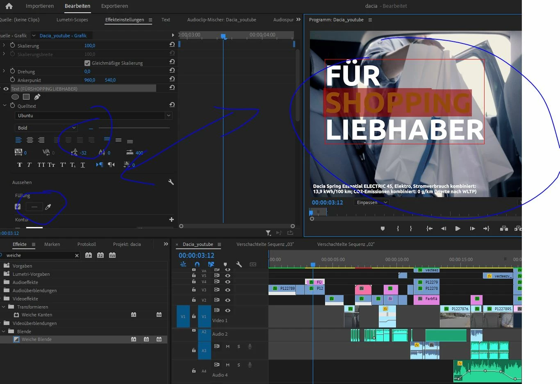Image resolution: width=560 pixels, height=384 pixels.
Task: Toggle lock on track V3
Action: click(194, 290)
